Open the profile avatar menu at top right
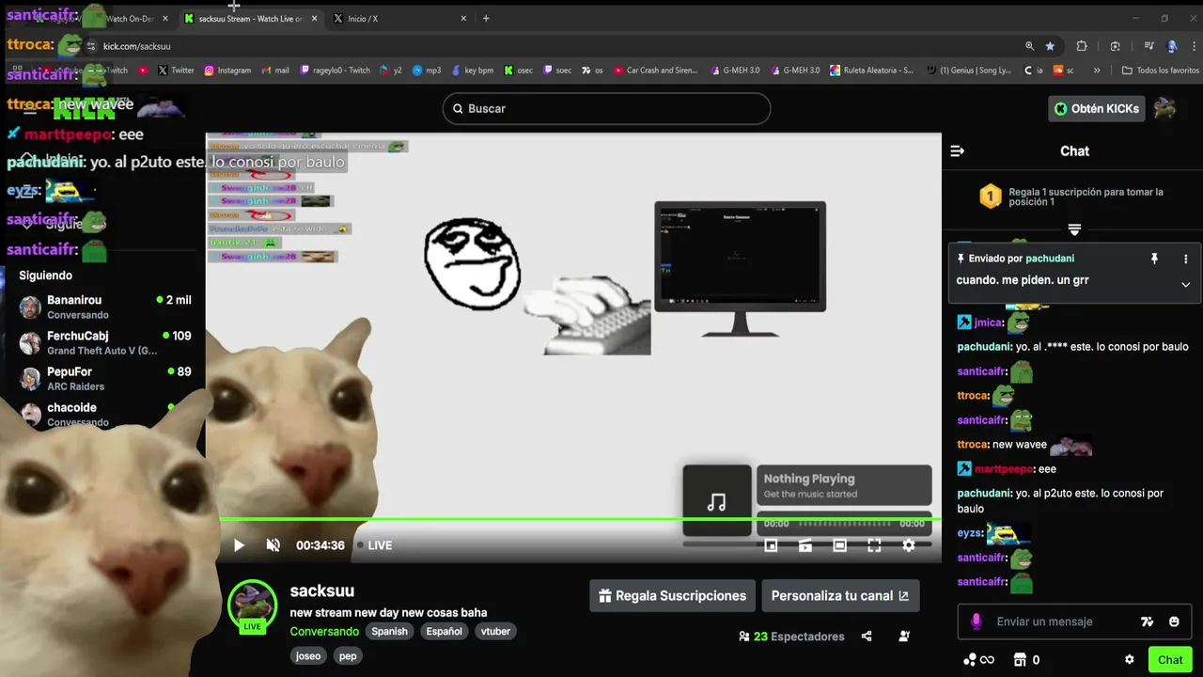This screenshot has height=677, width=1203. tap(1164, 108)
